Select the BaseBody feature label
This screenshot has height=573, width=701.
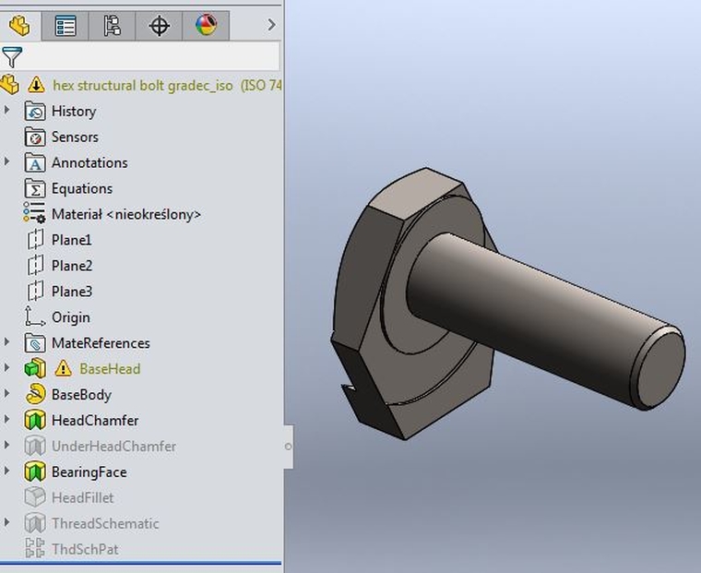[81, 395]
